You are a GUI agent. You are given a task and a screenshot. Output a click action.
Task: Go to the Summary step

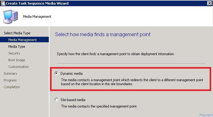click(10, 74)
